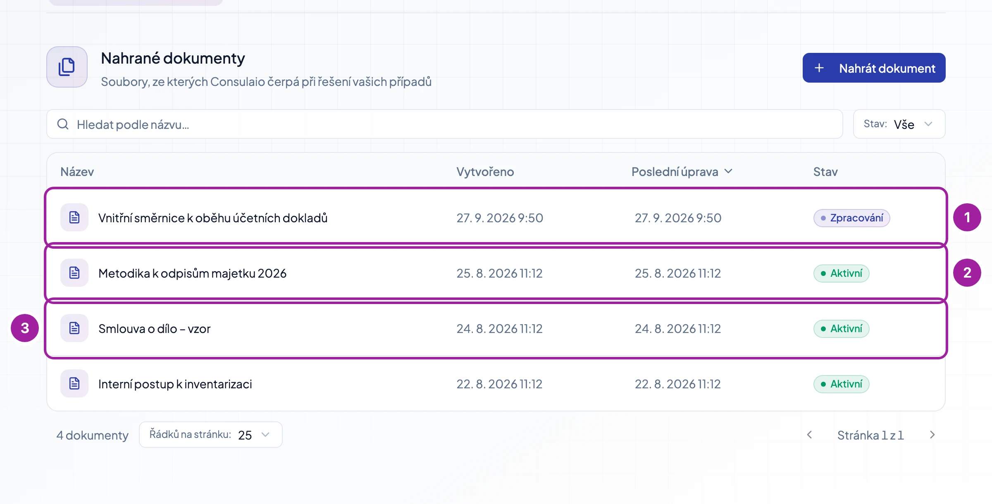Open Vnitřní směrnice k oběhu účetních dokladů
992x504 pixels.
pyautogui.click(x=213, y=218)
